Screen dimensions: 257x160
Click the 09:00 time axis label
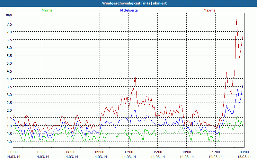coord(100,152)
